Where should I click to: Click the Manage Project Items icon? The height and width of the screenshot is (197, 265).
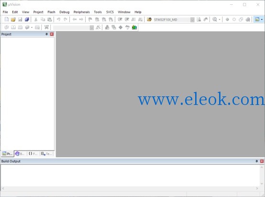point(107,27)
